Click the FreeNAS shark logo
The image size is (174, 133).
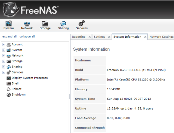tap(10, 9)
